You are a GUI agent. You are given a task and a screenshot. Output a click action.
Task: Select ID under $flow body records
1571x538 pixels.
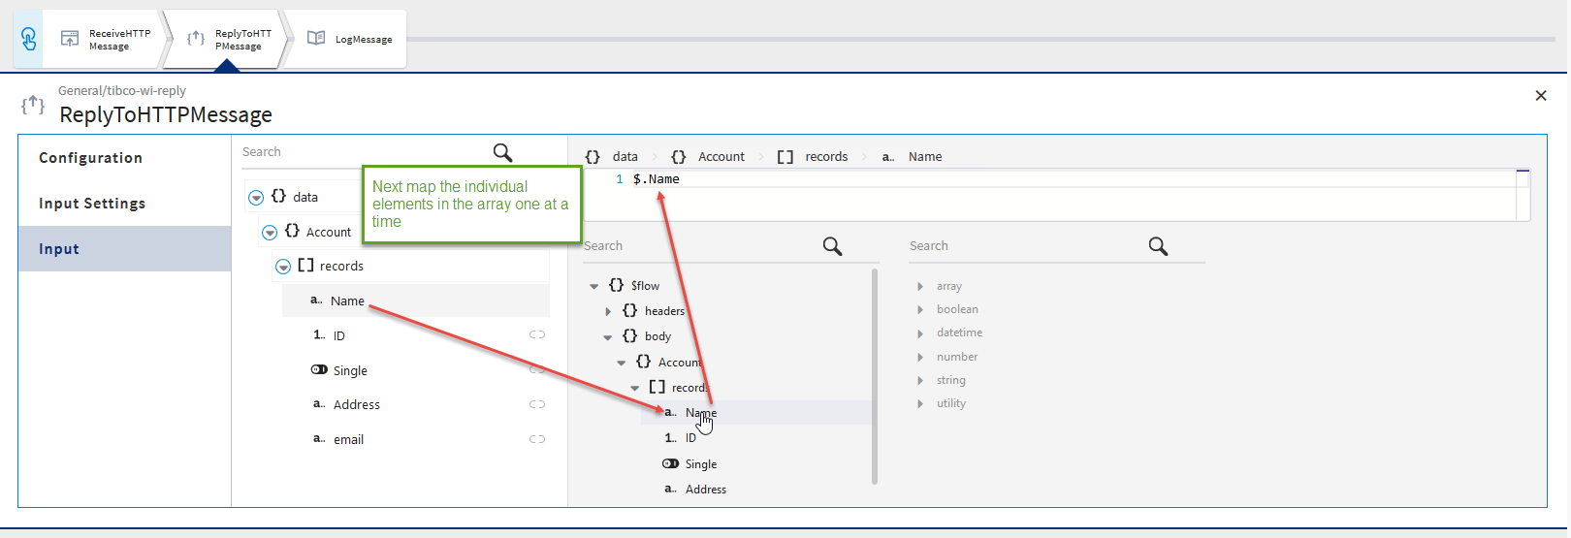(x=690, y=438)
